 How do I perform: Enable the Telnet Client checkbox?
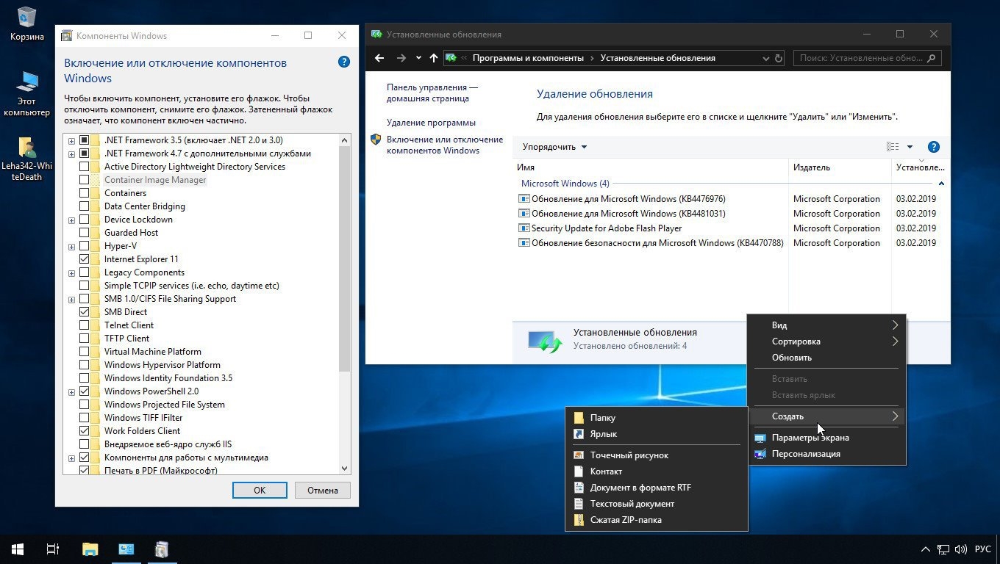coord(84,325)
